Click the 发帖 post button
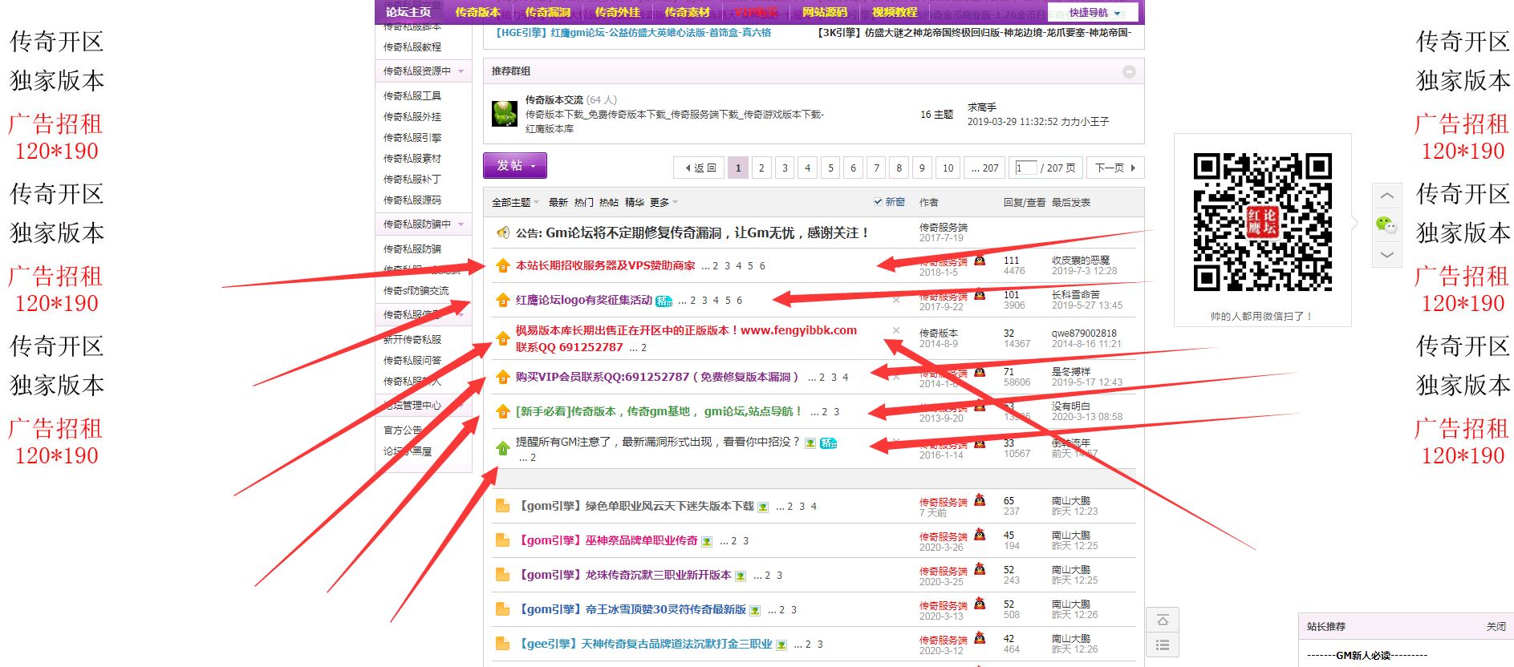Screen dimensions: 1514x667 coord(514,166)
